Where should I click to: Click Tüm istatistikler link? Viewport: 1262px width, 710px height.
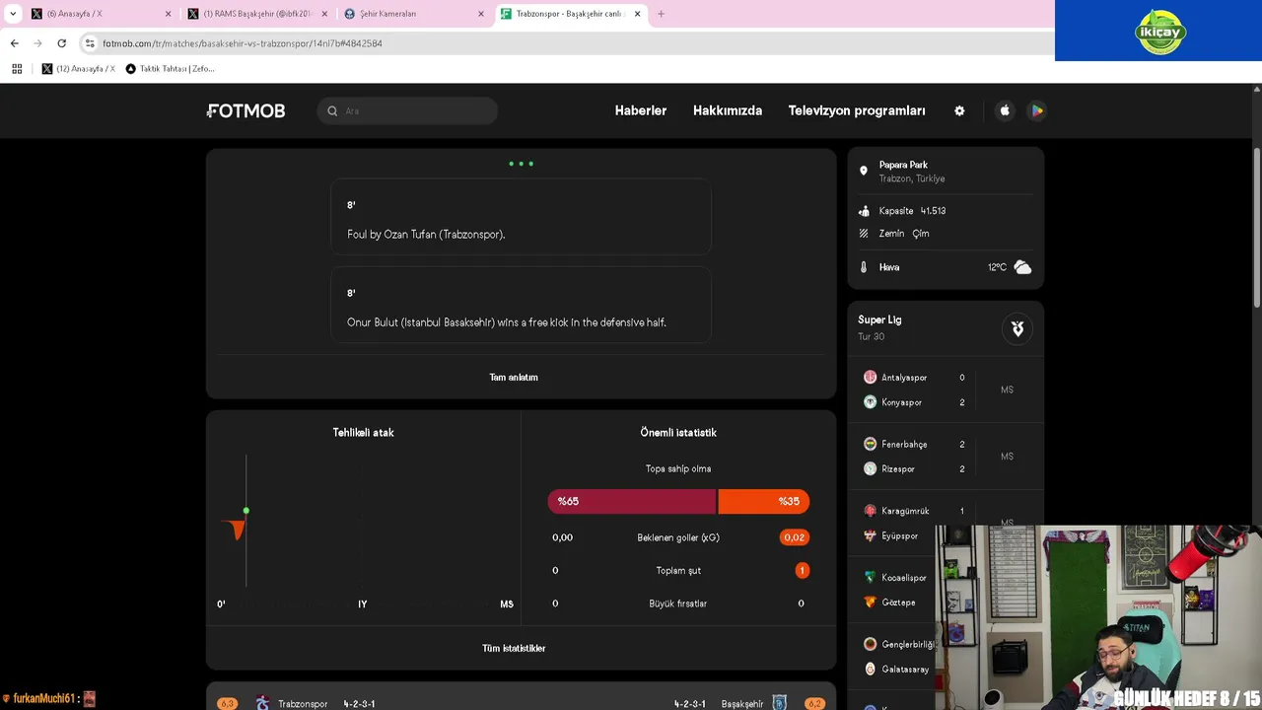point(514,648)
